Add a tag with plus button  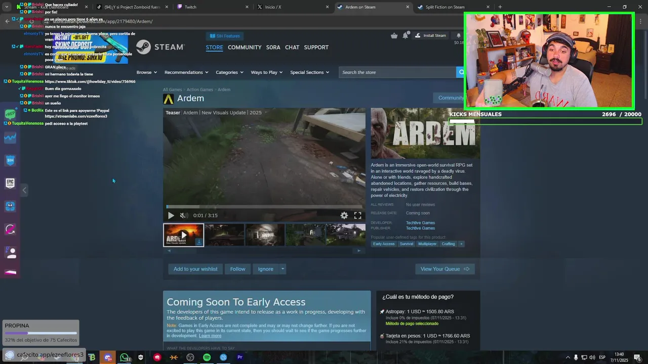(x=461, y=244)
